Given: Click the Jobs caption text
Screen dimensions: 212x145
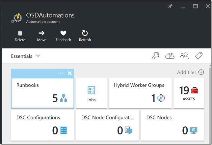Looking at the screenshot, I should coord(91,100).
